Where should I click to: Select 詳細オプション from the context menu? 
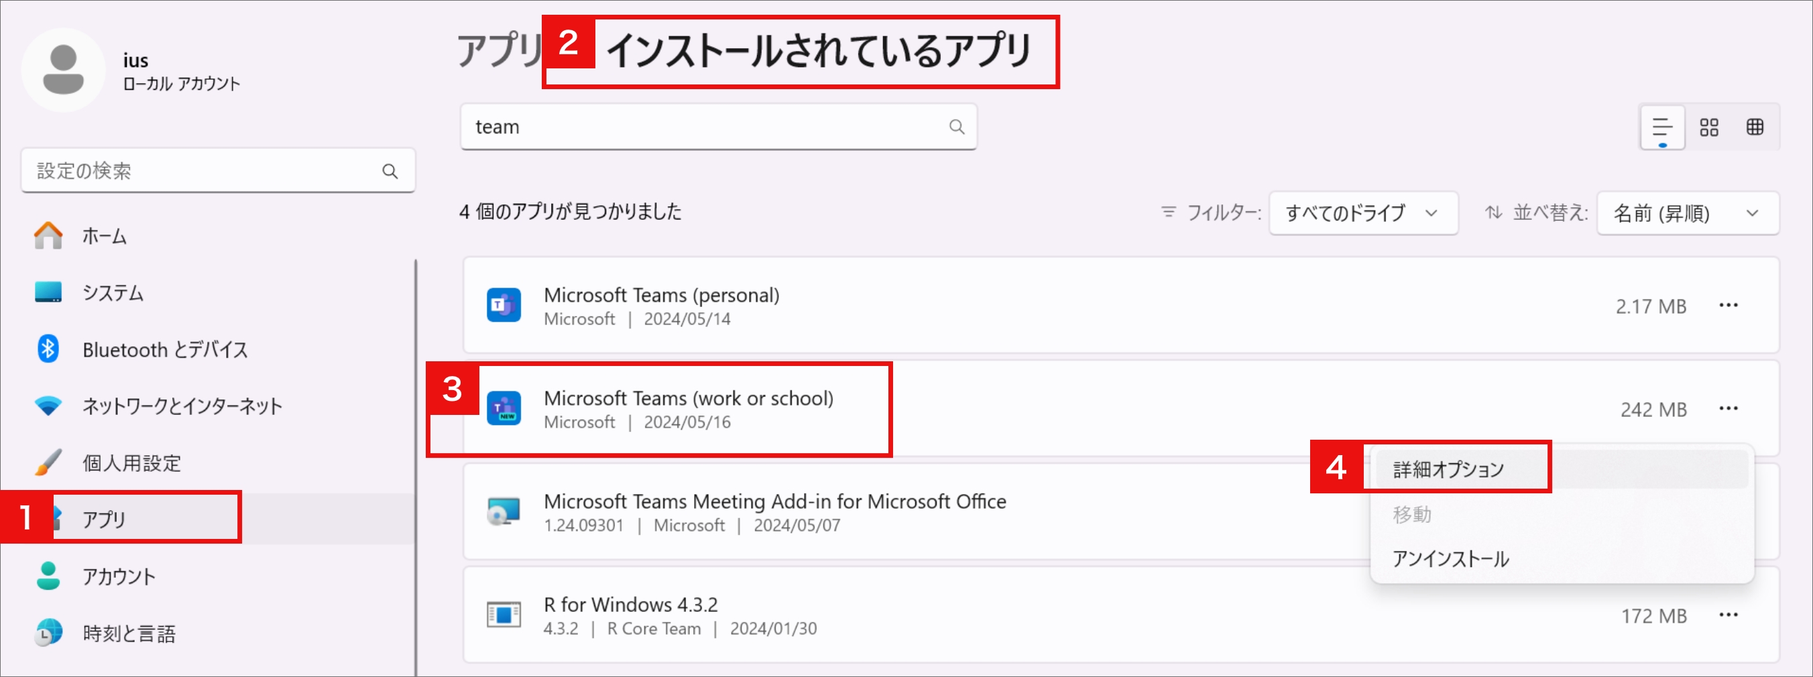click(1560, 469)
